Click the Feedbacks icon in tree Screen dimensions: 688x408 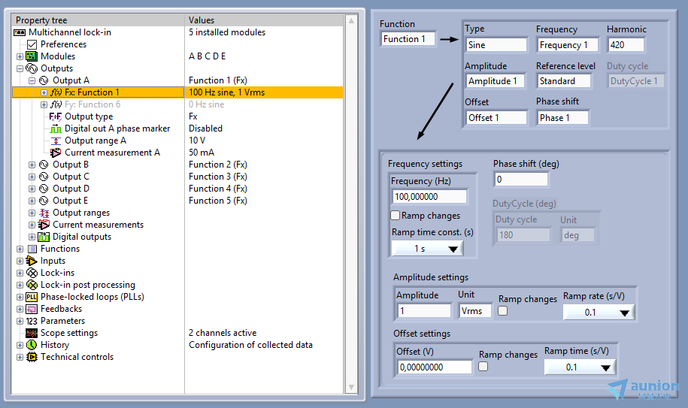pos(32,309)
